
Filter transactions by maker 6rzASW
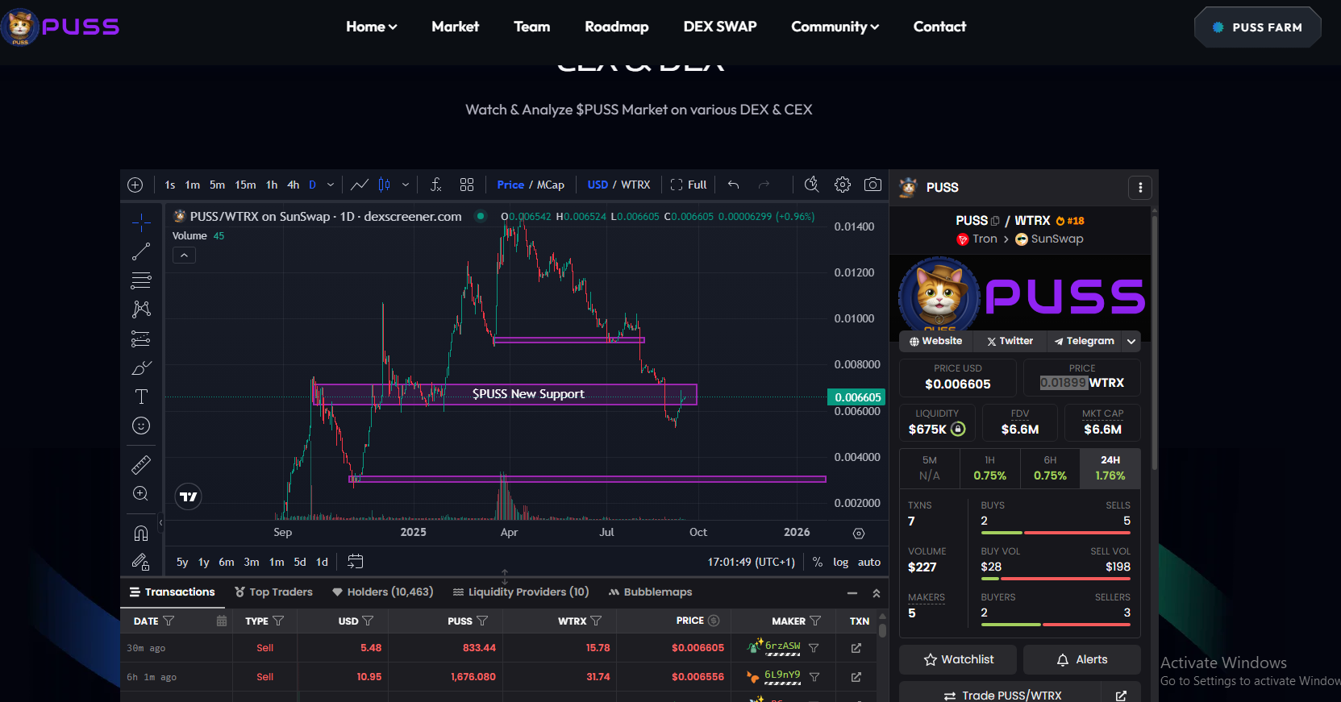[x=814, y=648]
